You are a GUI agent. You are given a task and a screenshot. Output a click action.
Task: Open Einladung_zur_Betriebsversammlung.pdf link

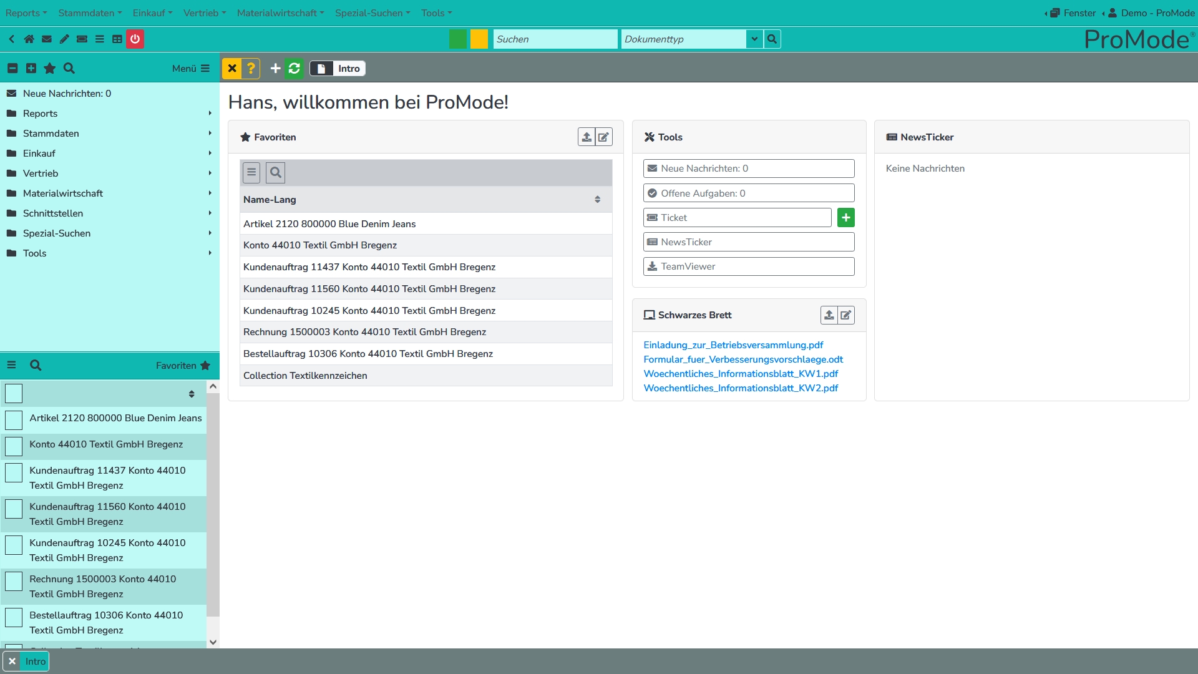pyautogui.click(x=733, y=345)
